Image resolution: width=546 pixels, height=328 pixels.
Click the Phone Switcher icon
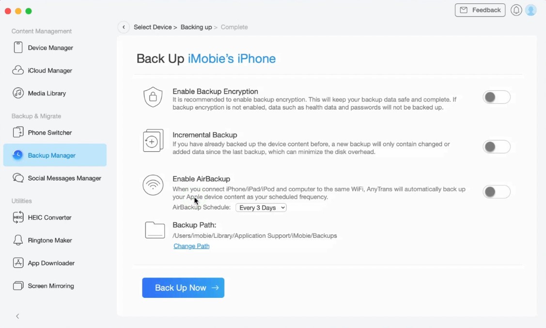[x=18, y=132]
